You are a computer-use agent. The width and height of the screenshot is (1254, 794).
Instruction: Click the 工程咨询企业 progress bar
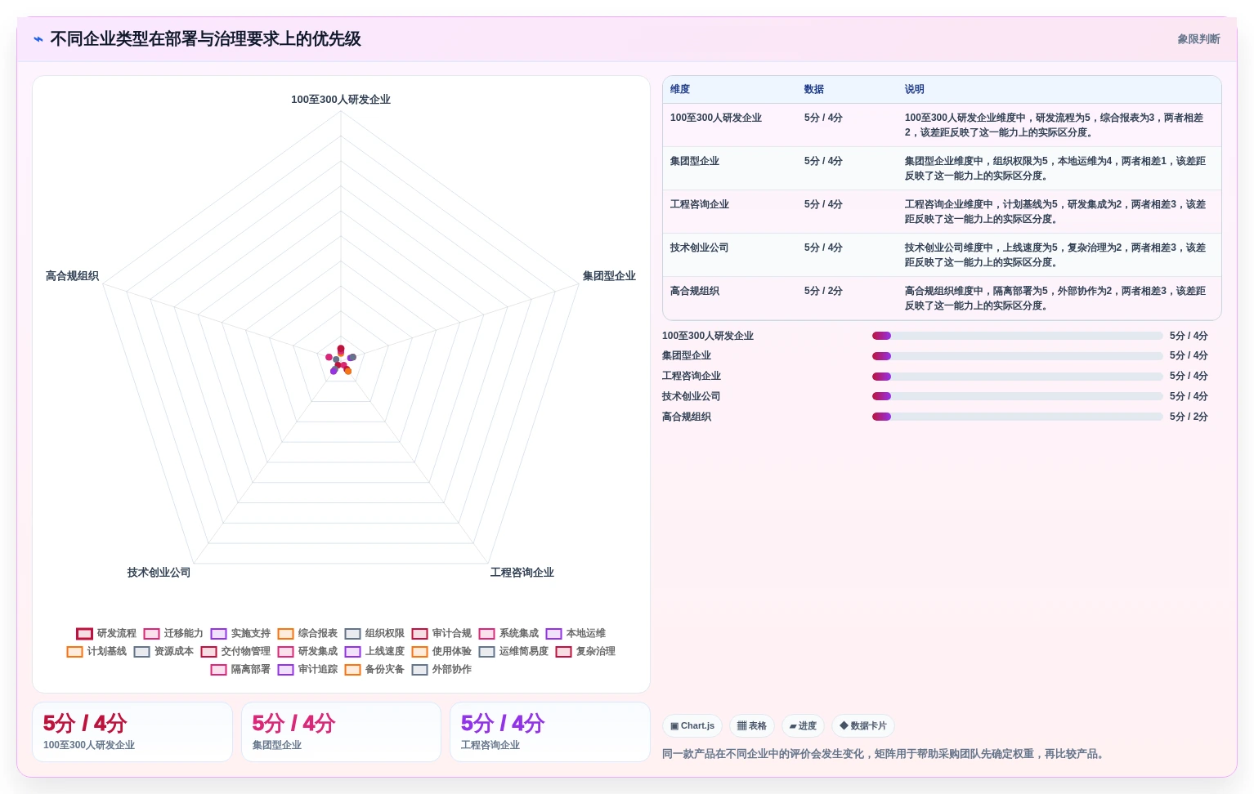(1018, 377)
